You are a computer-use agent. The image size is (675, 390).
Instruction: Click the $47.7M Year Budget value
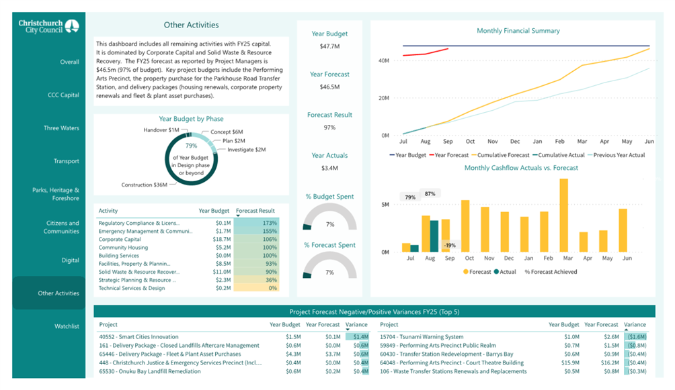tap(329, 46)
